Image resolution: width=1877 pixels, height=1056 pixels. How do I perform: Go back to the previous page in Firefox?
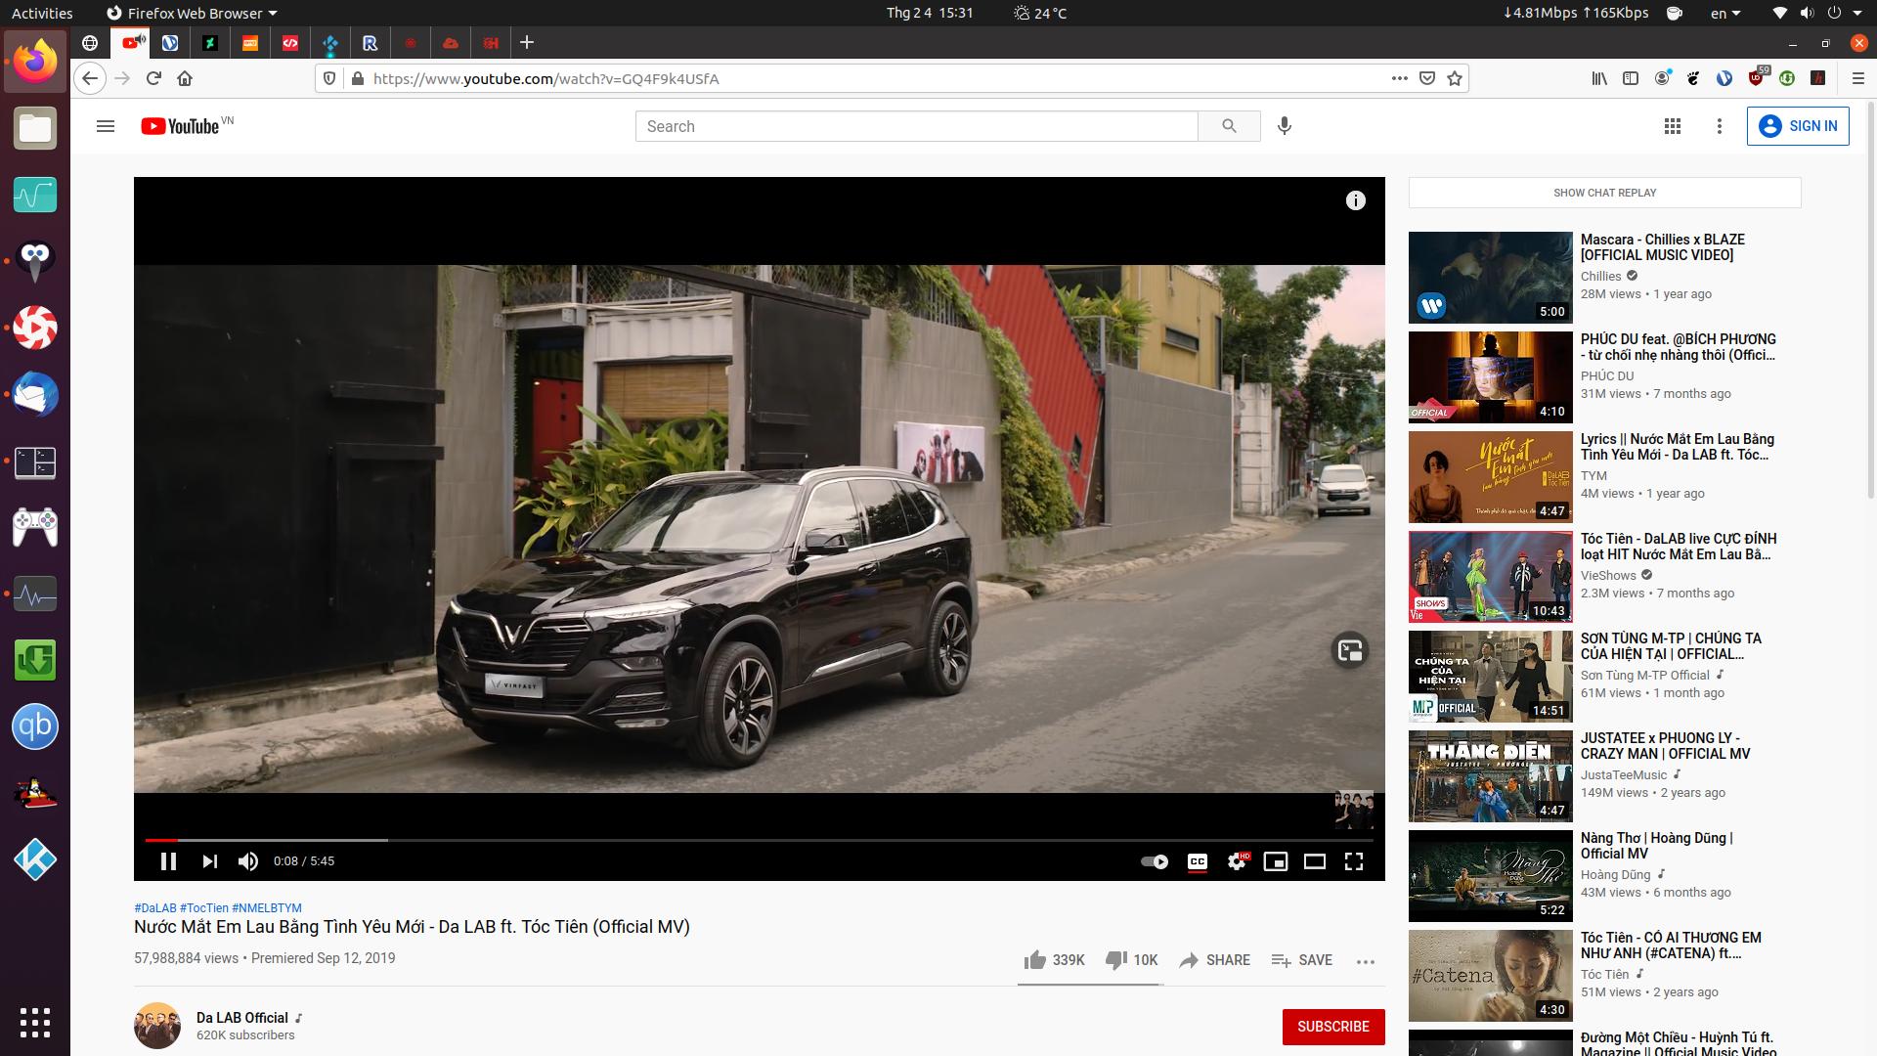pyautogui.click(x=90, y=78)
